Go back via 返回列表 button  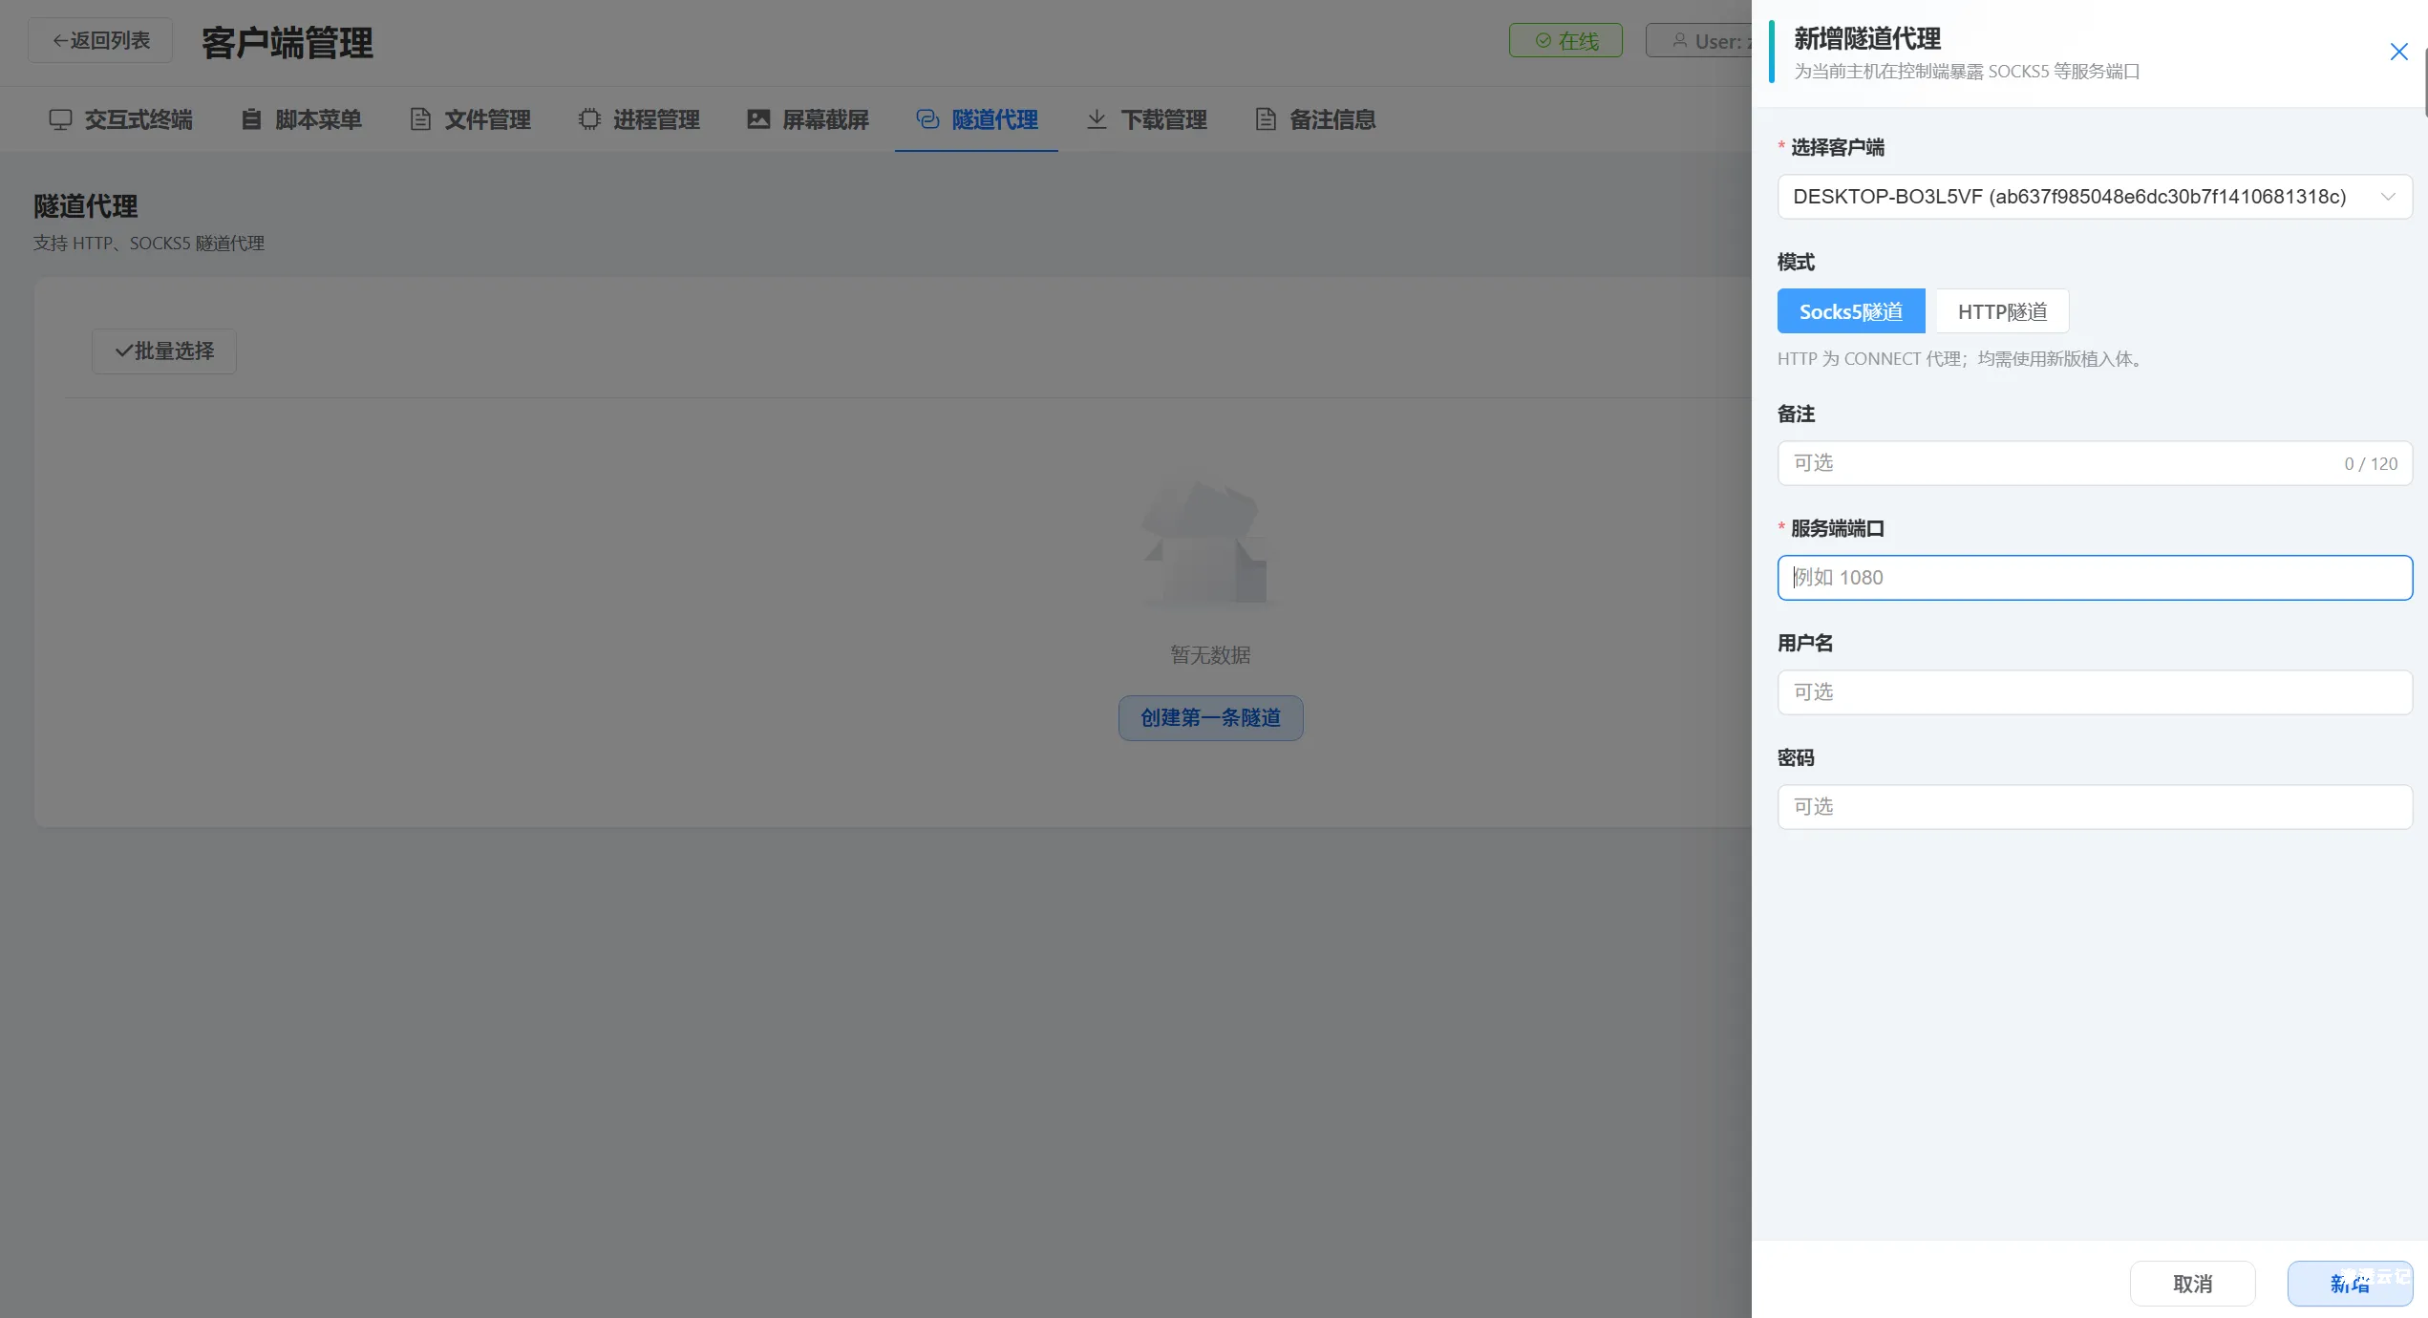pos(100,40)
